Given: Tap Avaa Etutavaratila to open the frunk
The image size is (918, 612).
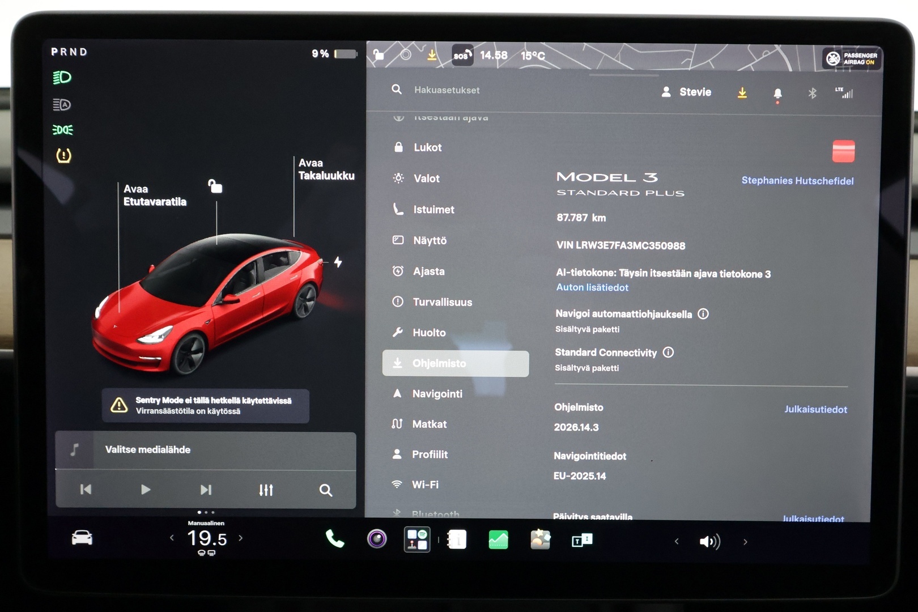Looking at the screenshot, I should pos(155,195).
